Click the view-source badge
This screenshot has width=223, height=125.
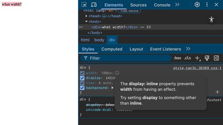[x=129, y=11]
